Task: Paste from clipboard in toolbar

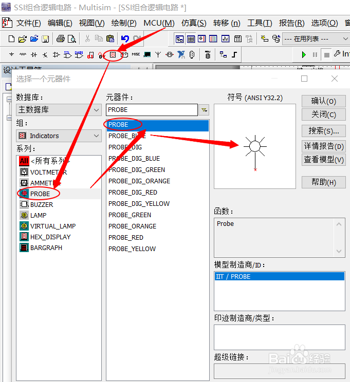Action: coord(110,39)
